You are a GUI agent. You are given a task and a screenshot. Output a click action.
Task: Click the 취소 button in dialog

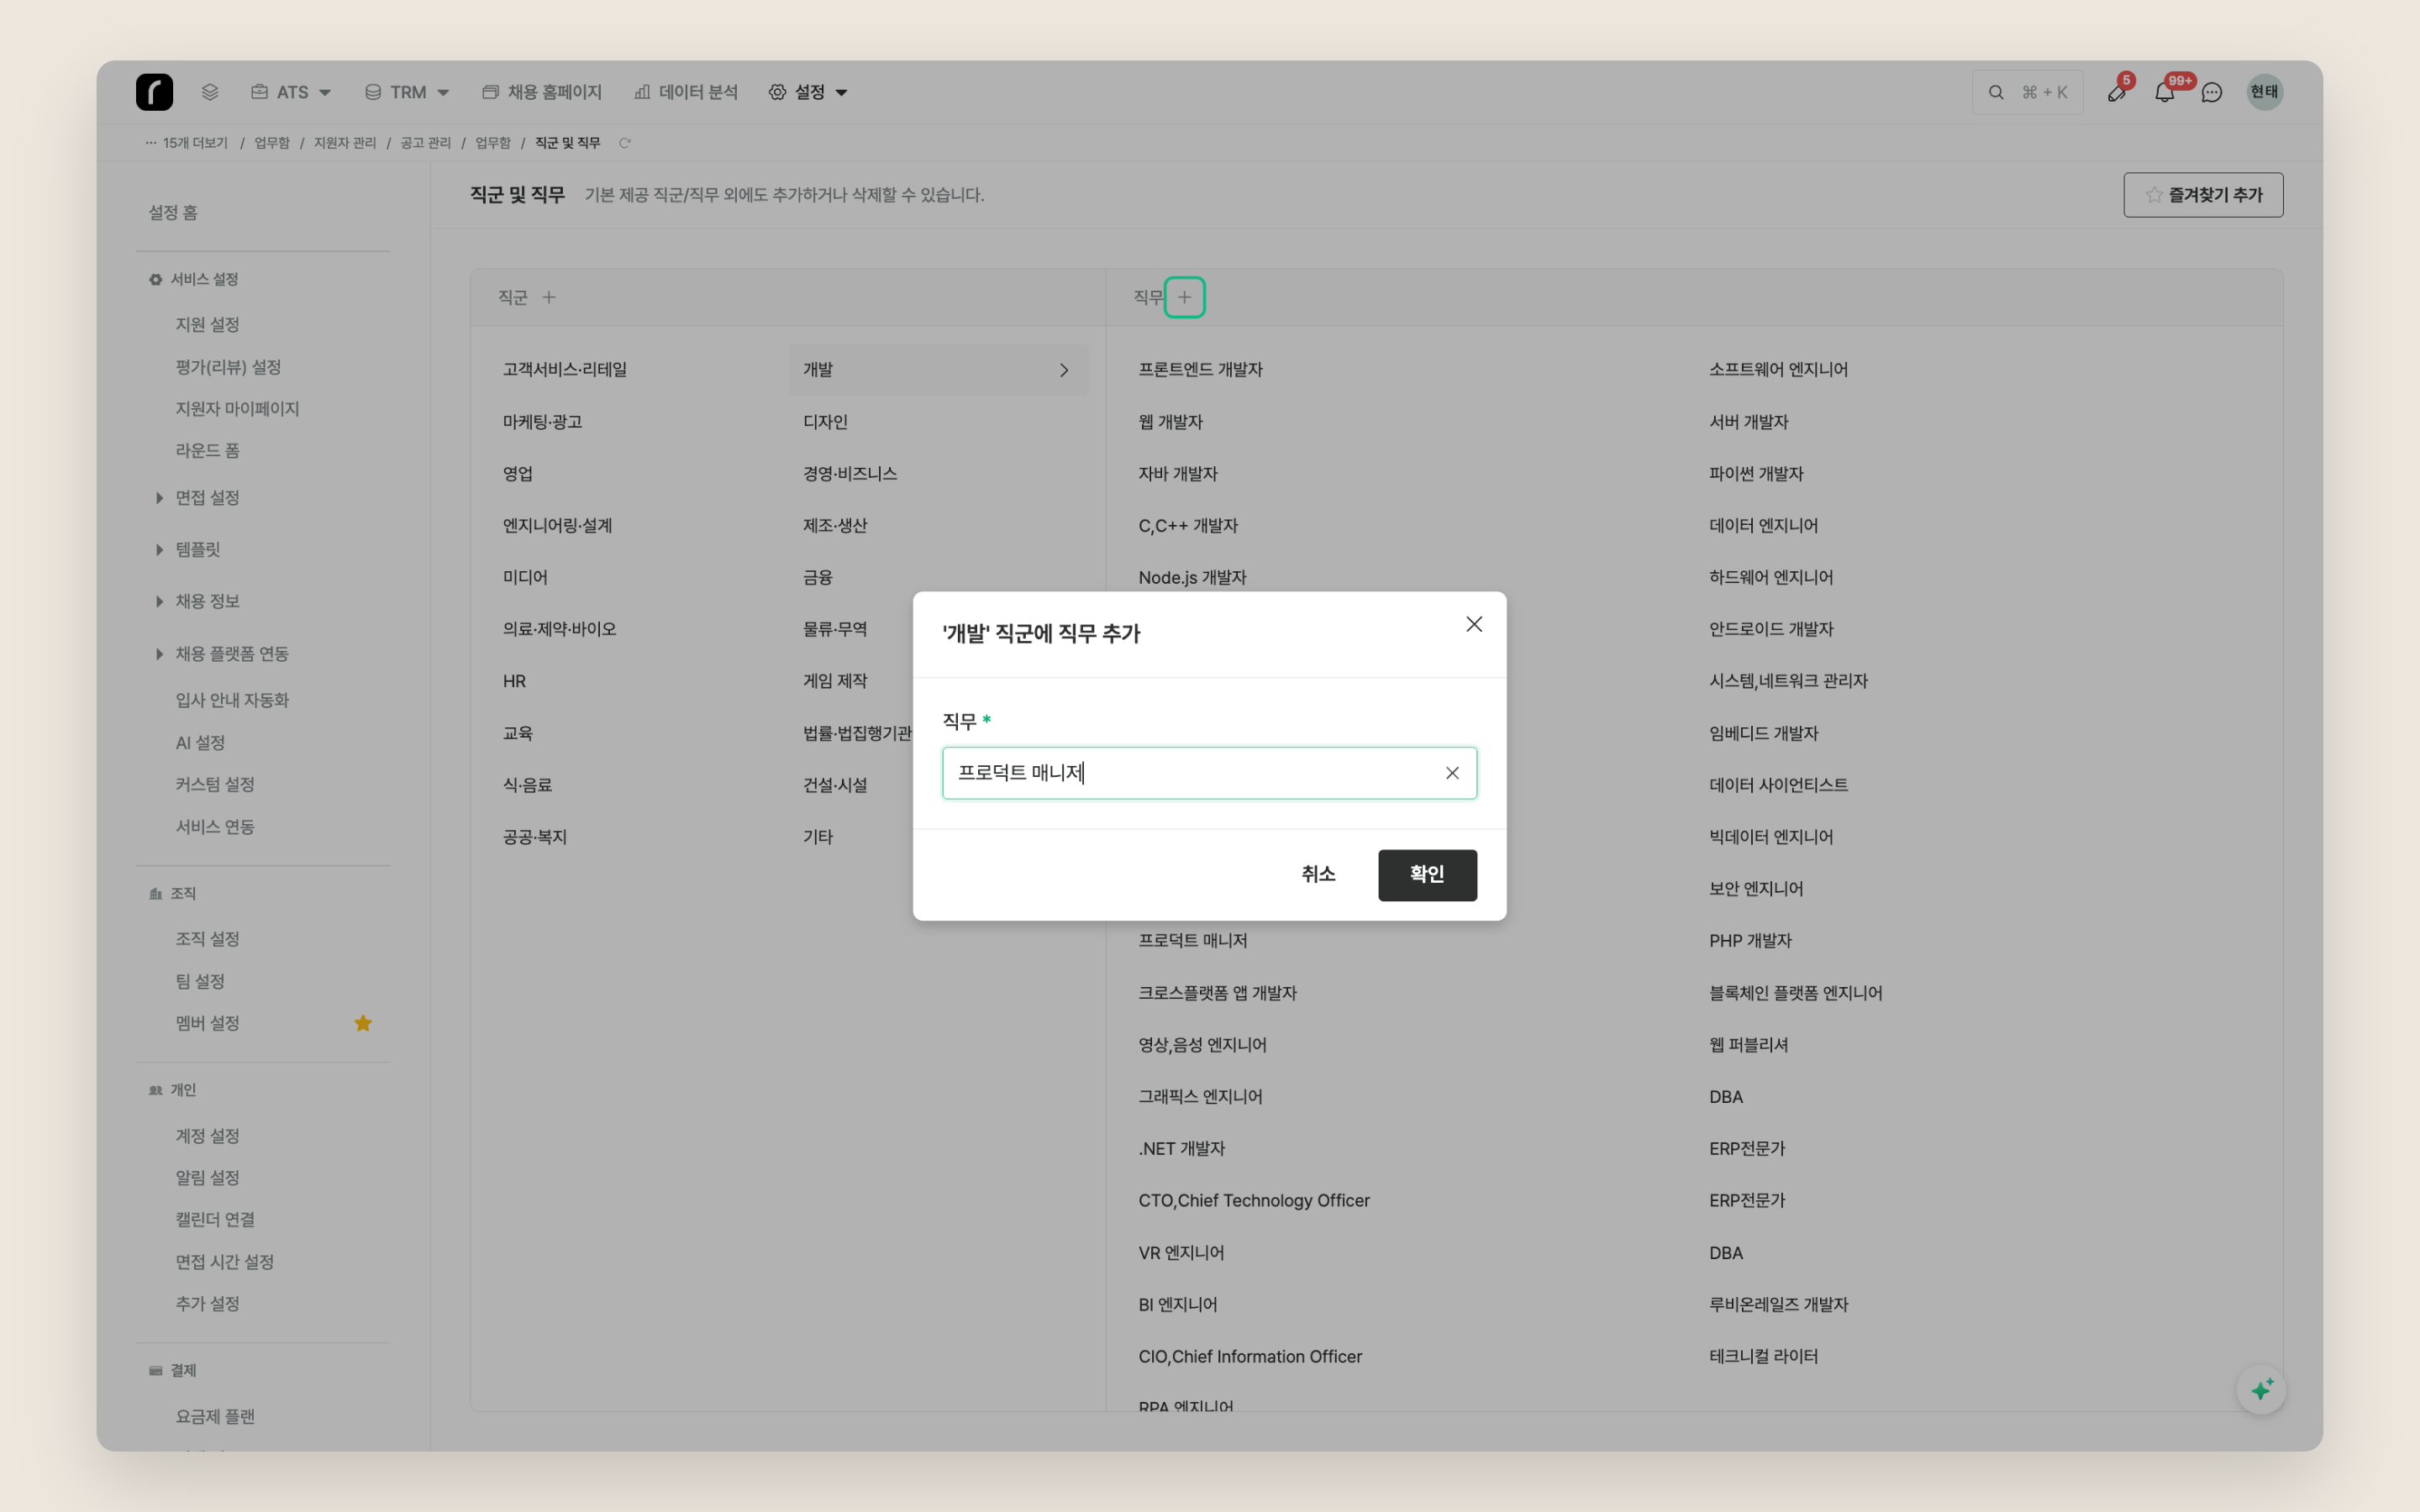click(1318, 875)
